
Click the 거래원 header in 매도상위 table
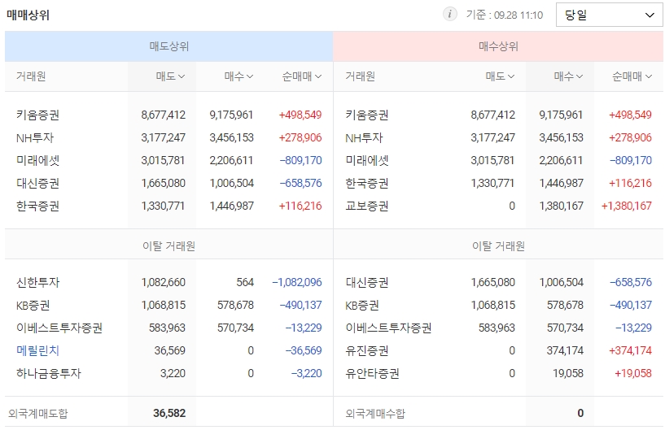coord(31,76)
